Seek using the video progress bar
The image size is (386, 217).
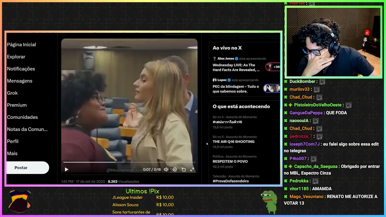pyautogui.click(x=129, y=162)
